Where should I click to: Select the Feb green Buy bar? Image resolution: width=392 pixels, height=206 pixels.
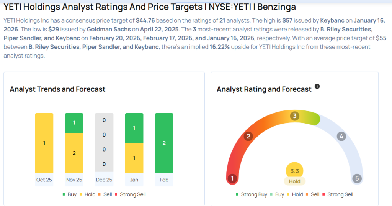[164, 143]
